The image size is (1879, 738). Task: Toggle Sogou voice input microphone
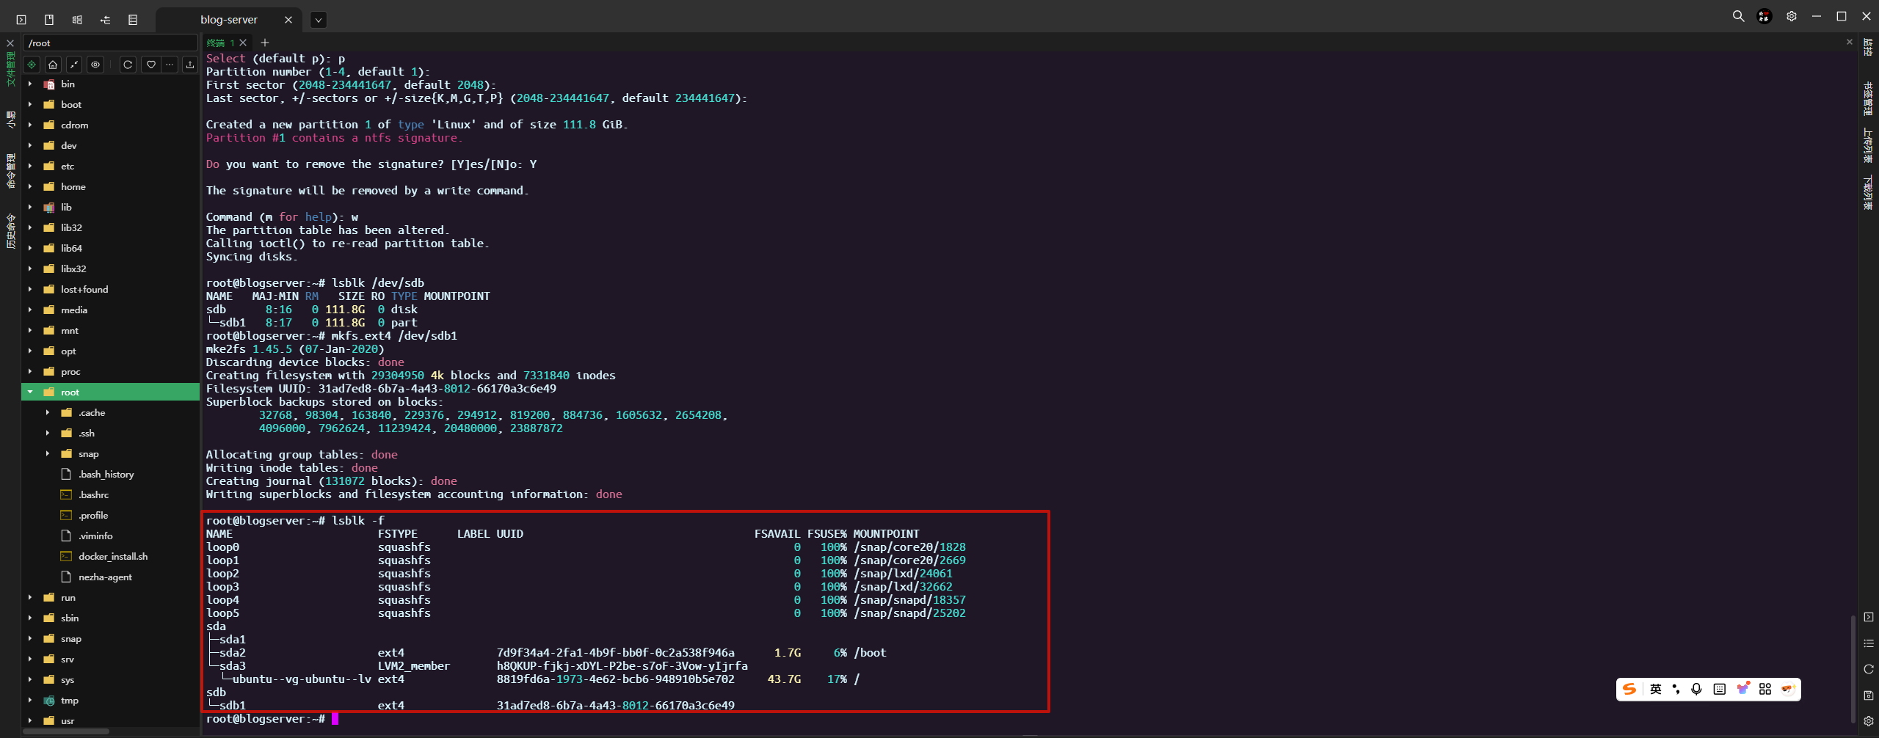point(1696,689)
